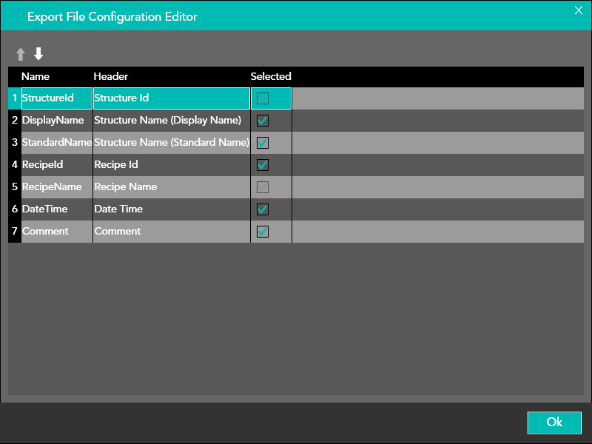Edit the 'Structure Id' header cell
Image resolution: width=592 pixels, height=444 pixels.
coord(171,98)
